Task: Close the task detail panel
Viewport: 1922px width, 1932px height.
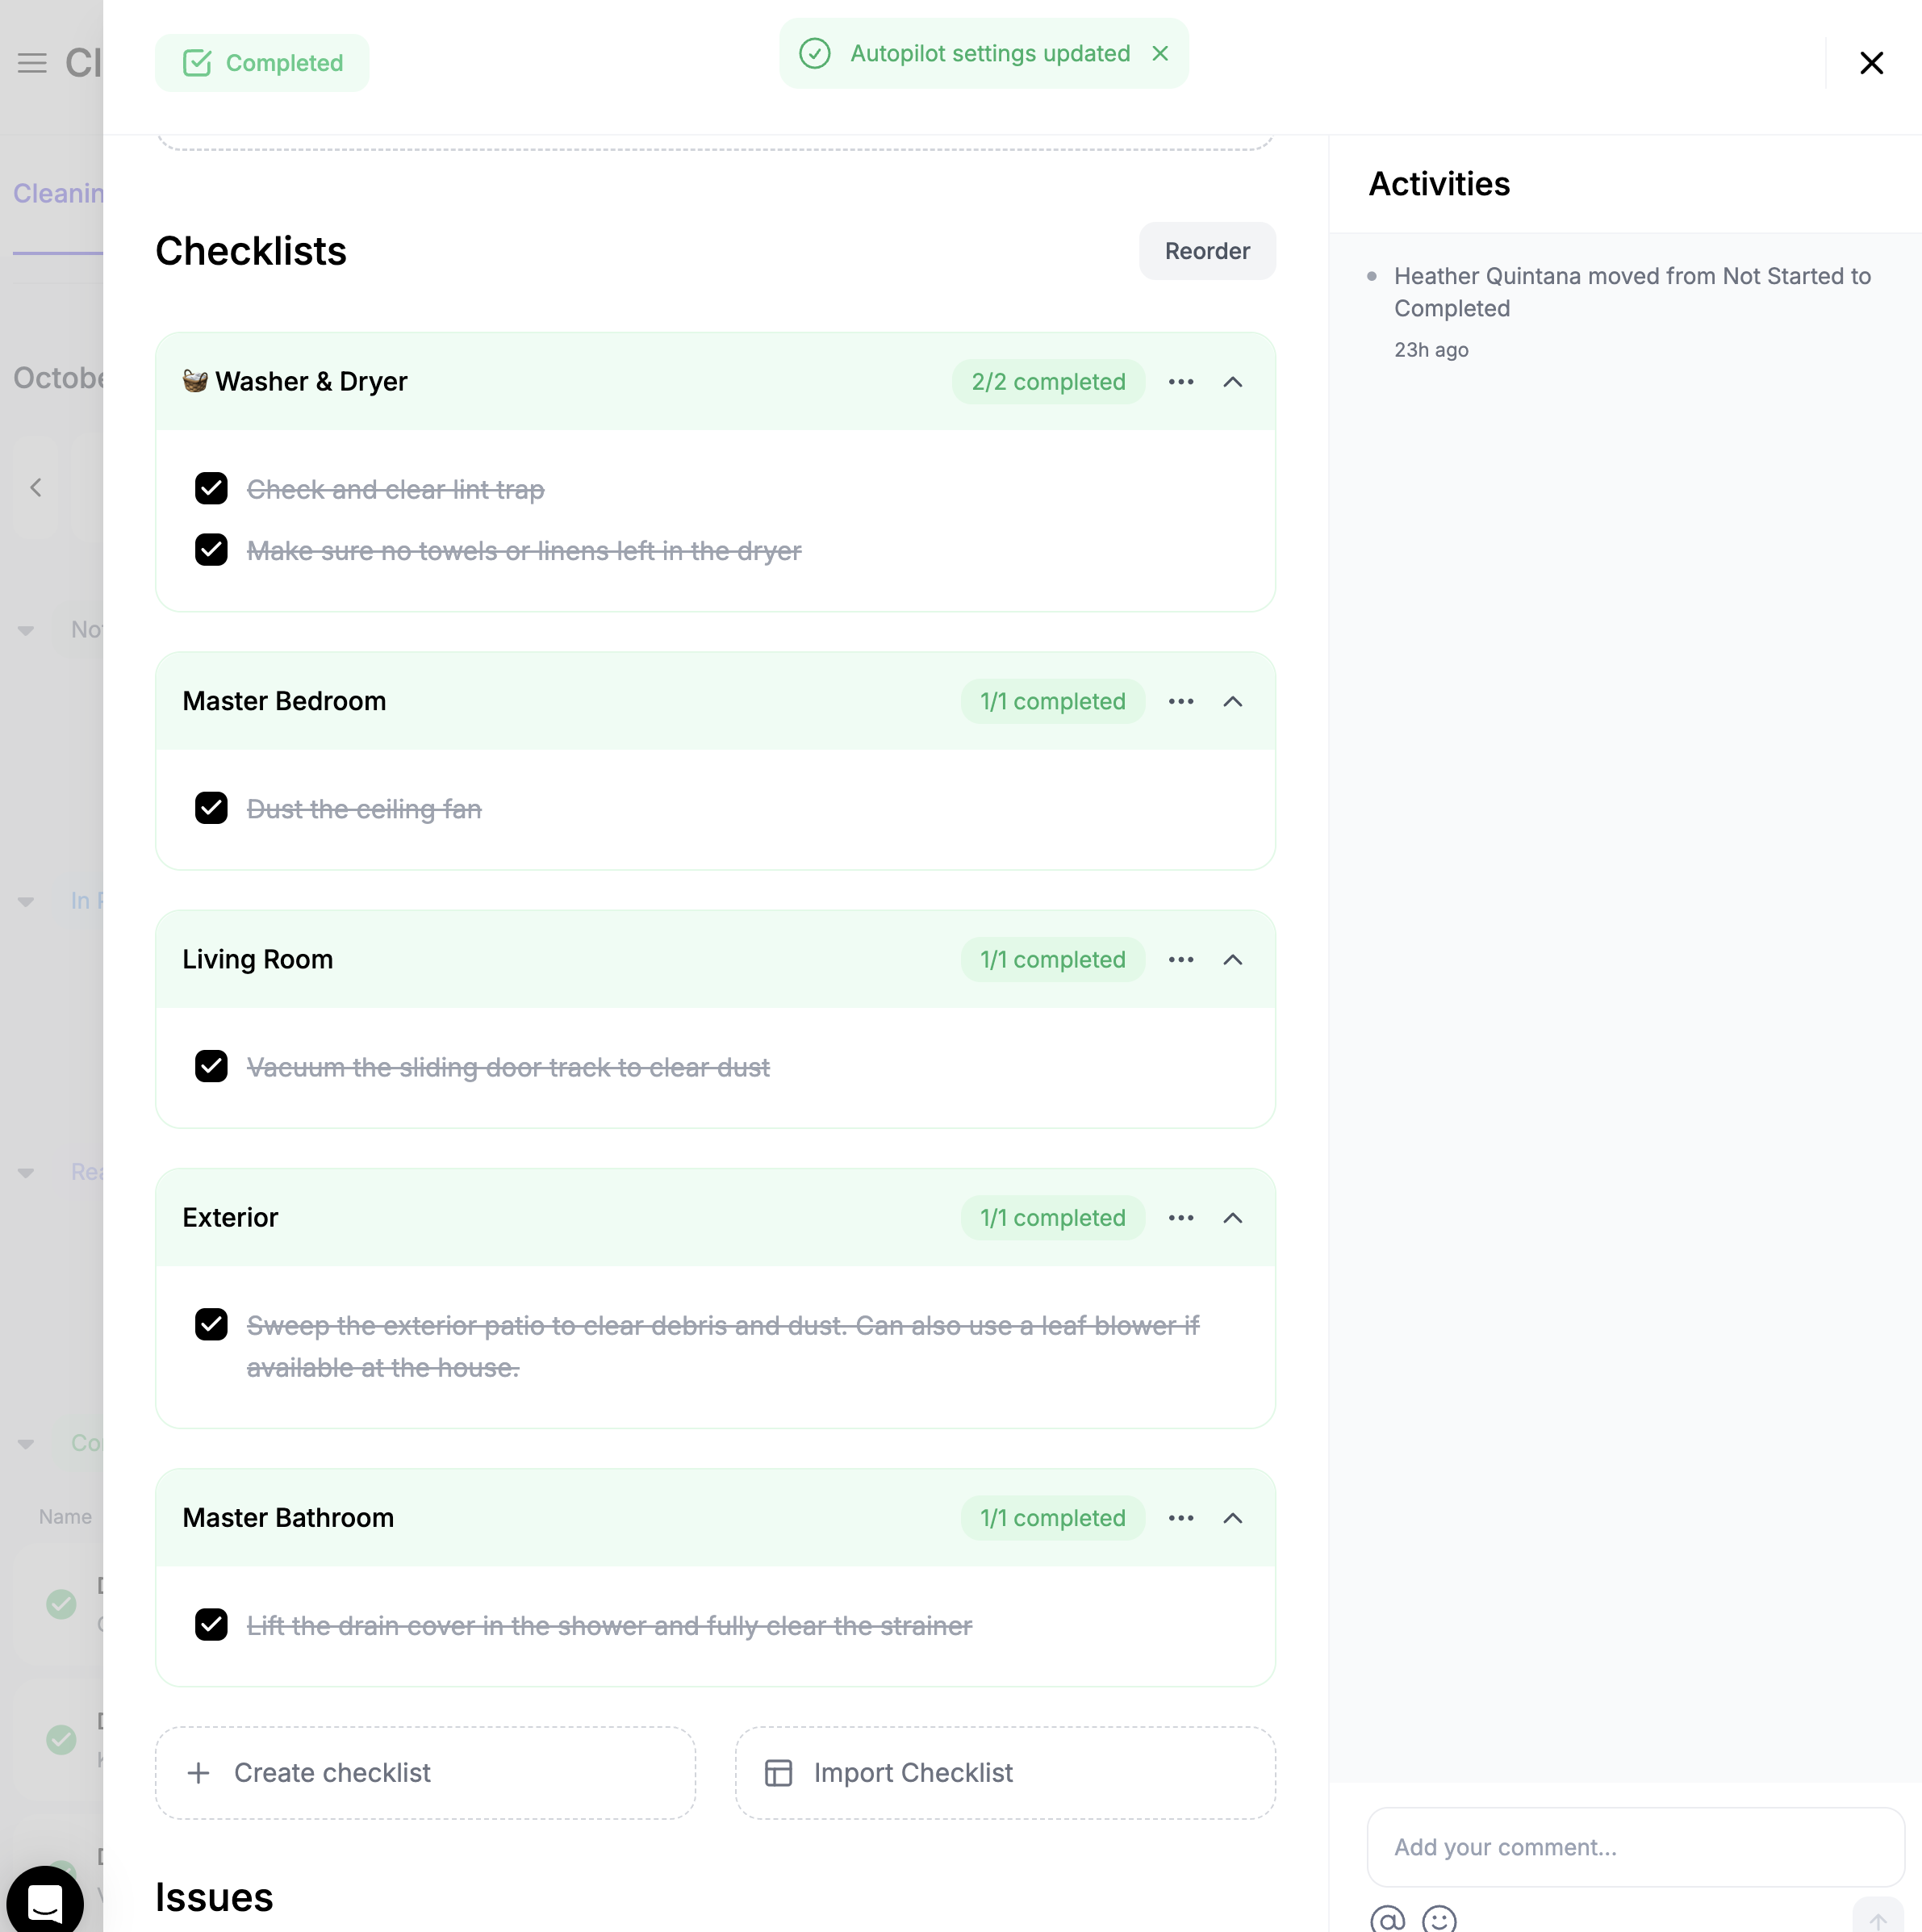Action: coord(1871,63)
